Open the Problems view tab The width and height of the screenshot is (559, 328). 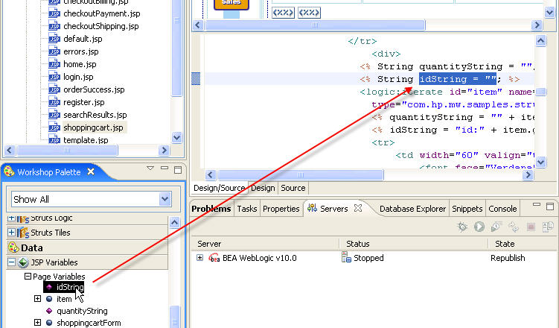[211, 209]
